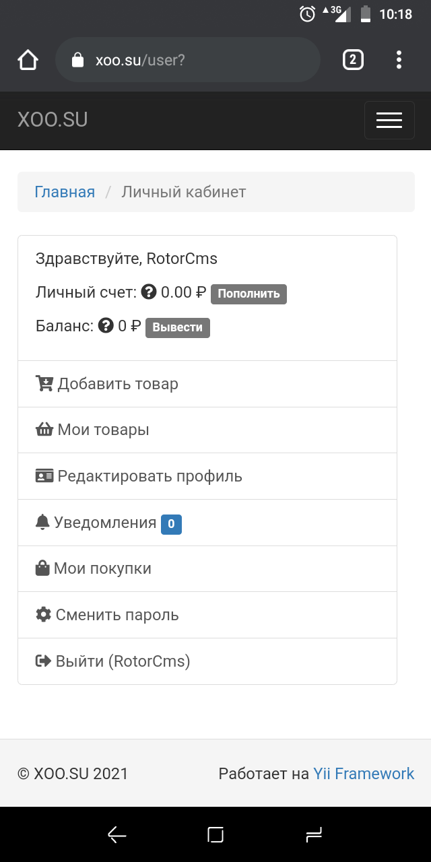Open recent apps in navigation bar
The height and width of the screenshot is (862, 431).
pyautogui.click(x=314, y=835)
